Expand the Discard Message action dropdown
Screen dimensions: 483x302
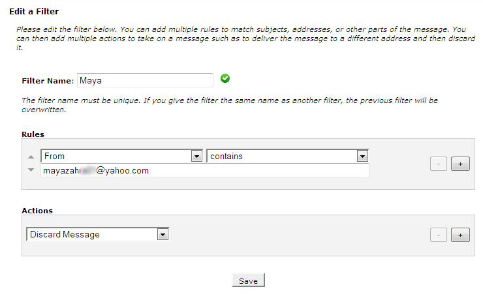(163, 235)
